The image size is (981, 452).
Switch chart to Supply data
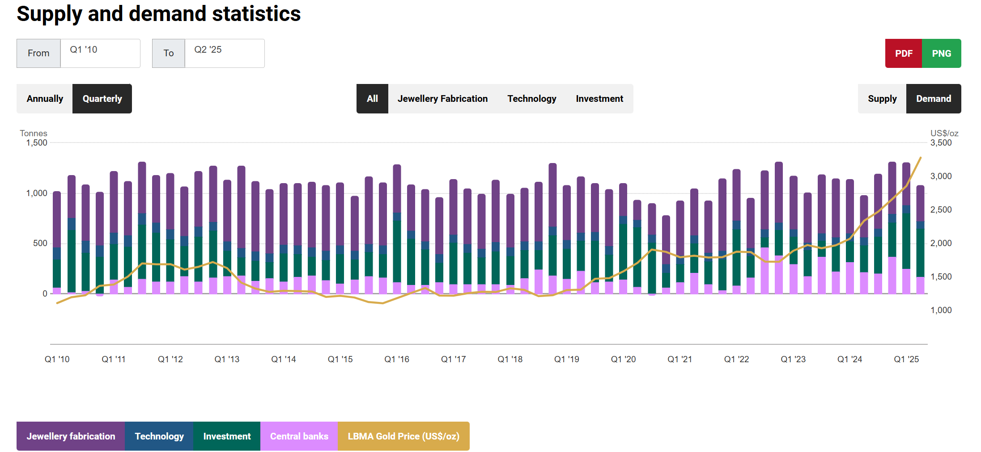click(882, 99)
